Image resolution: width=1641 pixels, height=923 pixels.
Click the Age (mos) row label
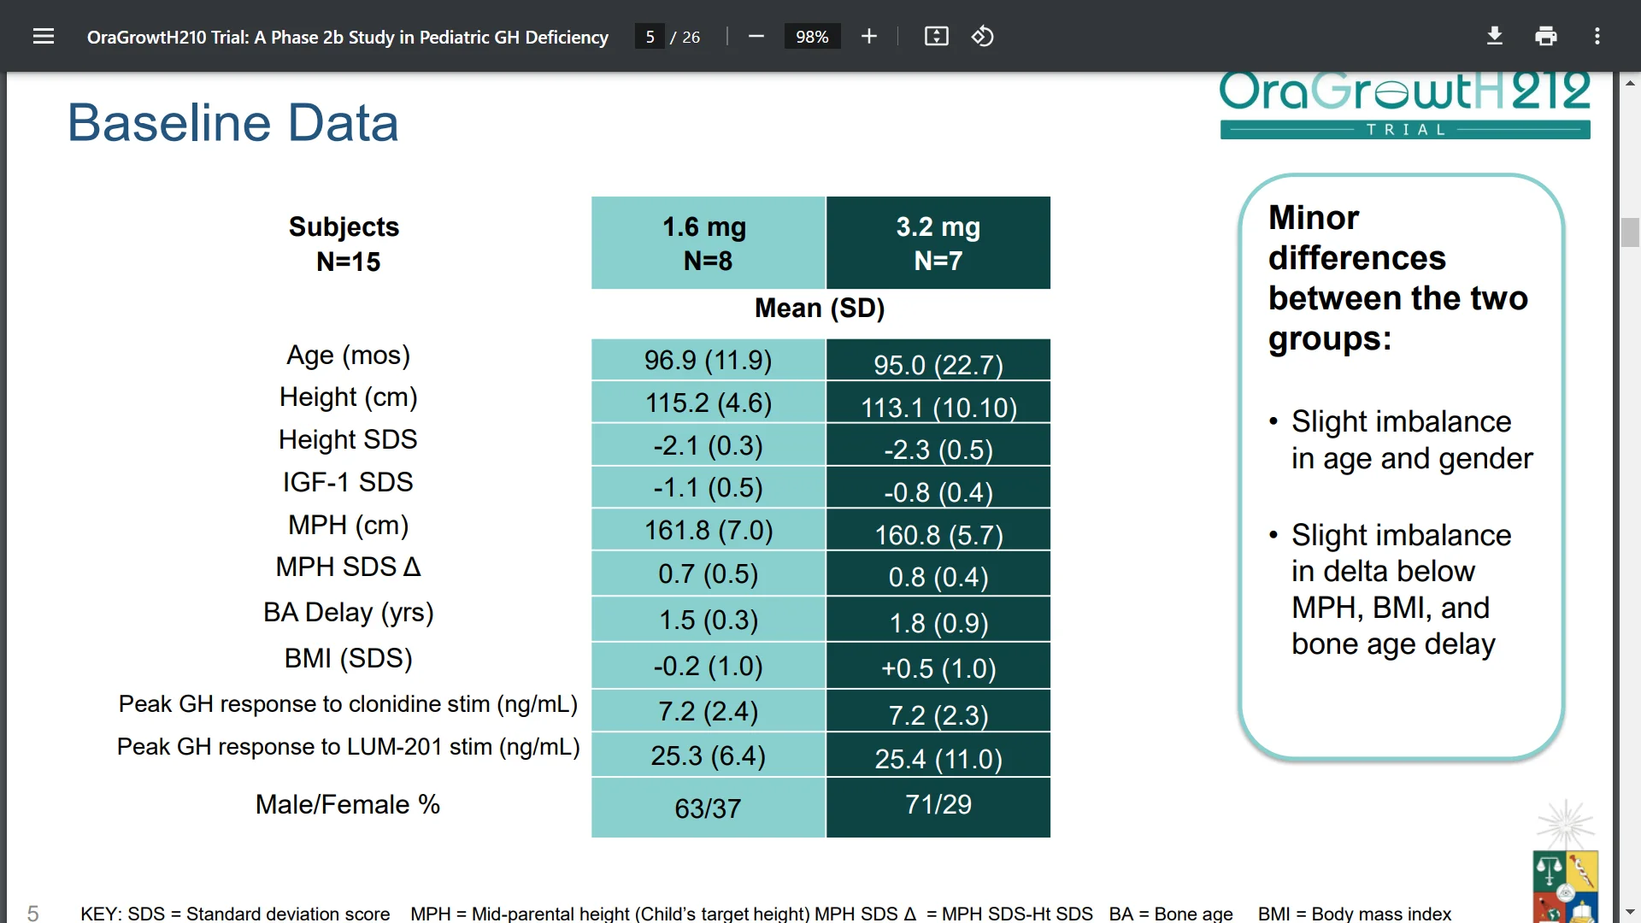coord(348,355)
